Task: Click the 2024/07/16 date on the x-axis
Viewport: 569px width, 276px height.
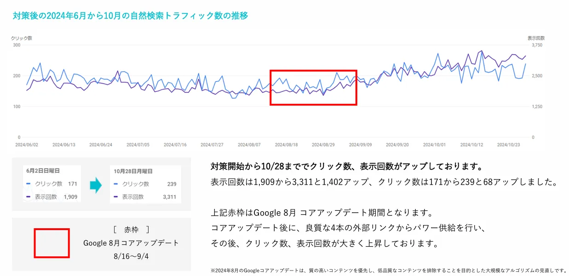Action: pos(175,144)
